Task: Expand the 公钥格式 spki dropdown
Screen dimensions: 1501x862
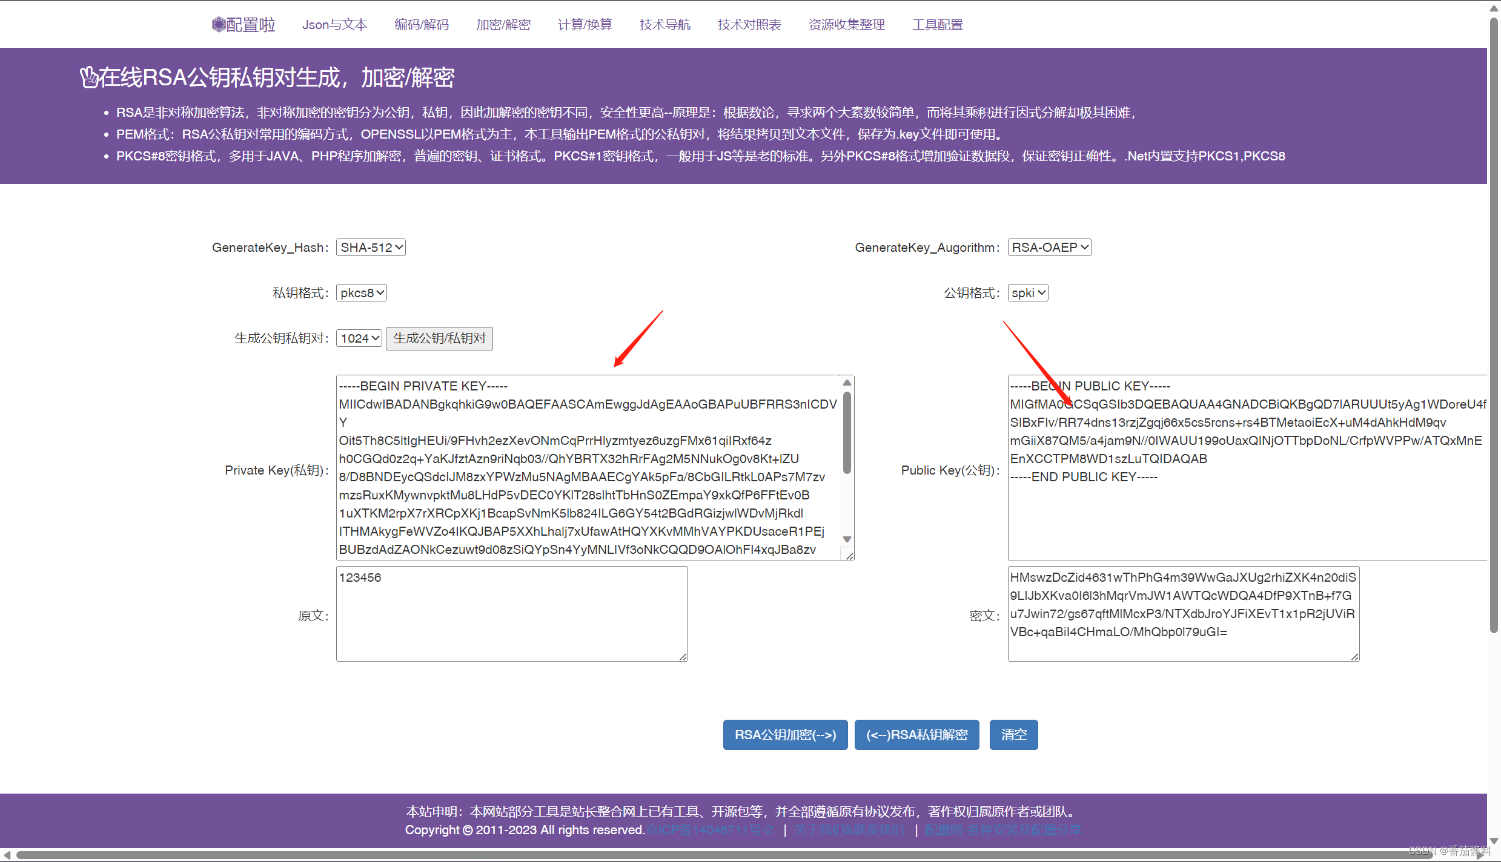Action: click(1028, 292)
